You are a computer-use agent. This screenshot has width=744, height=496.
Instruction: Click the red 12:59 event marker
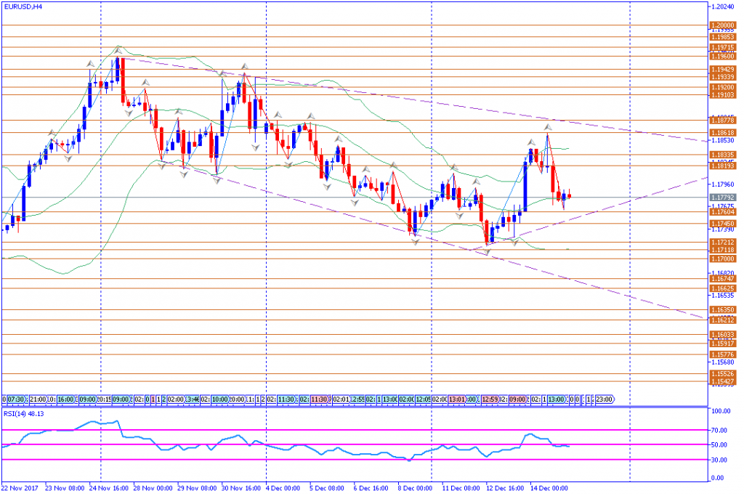[x=490, y=399]
